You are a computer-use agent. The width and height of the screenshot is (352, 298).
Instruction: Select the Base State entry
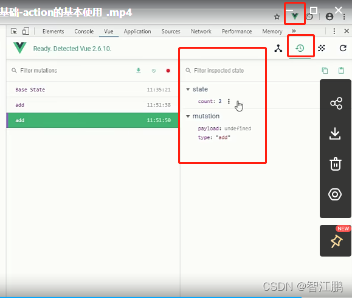pos(92,90)
